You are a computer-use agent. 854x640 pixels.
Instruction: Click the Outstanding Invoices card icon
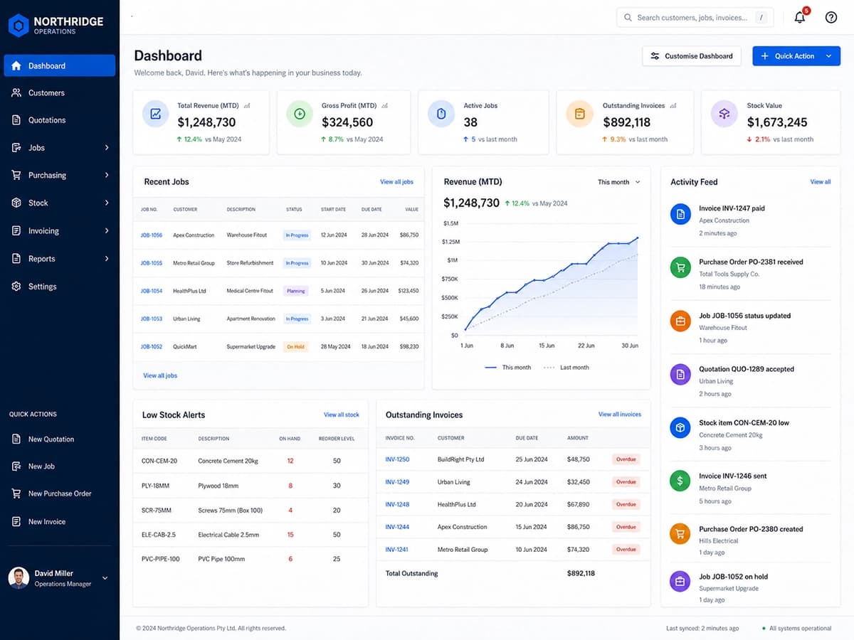click(579, 114)
